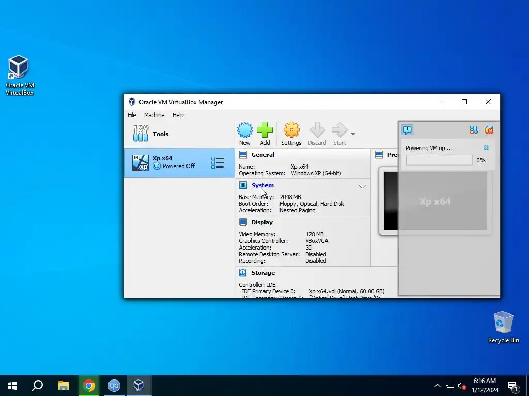This screenshot has height=396, width=529.
Task: Open the Machine menu
Action: pos(154,115)
